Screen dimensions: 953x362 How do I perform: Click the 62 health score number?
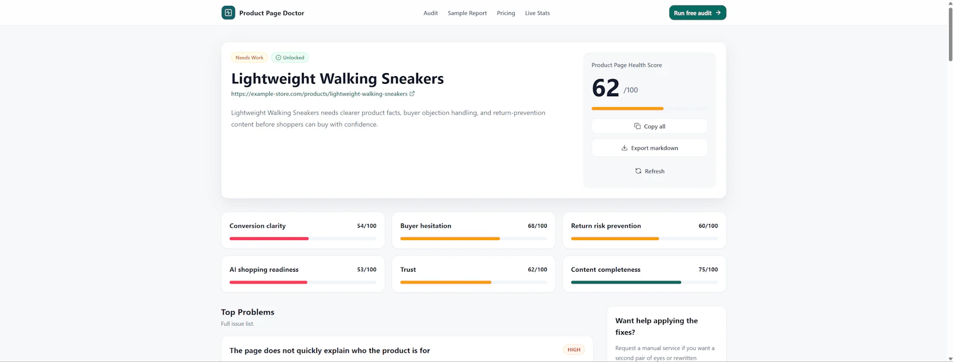[606, 88]
